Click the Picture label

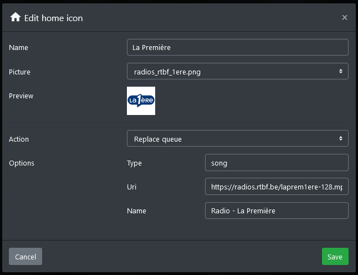(19, 72)
